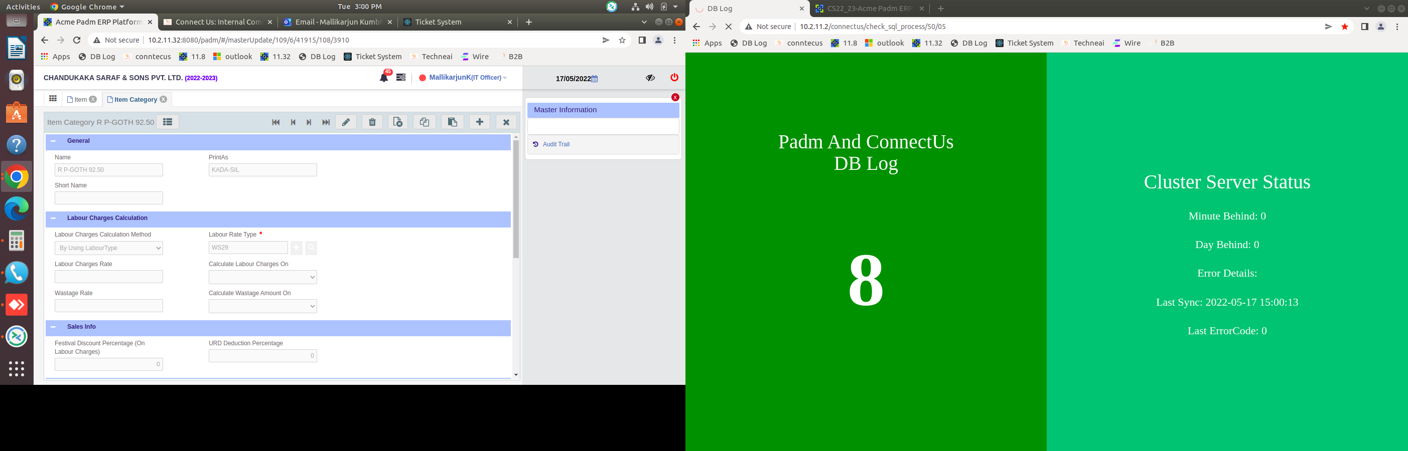Open Microsoft Edge from the dock

coord(17,208)
